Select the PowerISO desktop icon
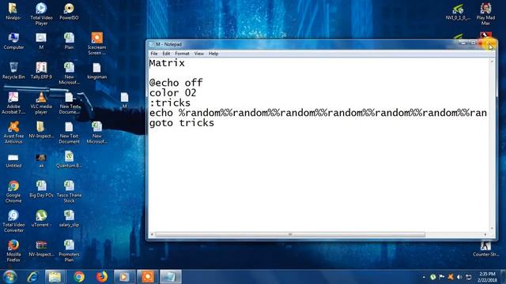 tap(69, 11)
